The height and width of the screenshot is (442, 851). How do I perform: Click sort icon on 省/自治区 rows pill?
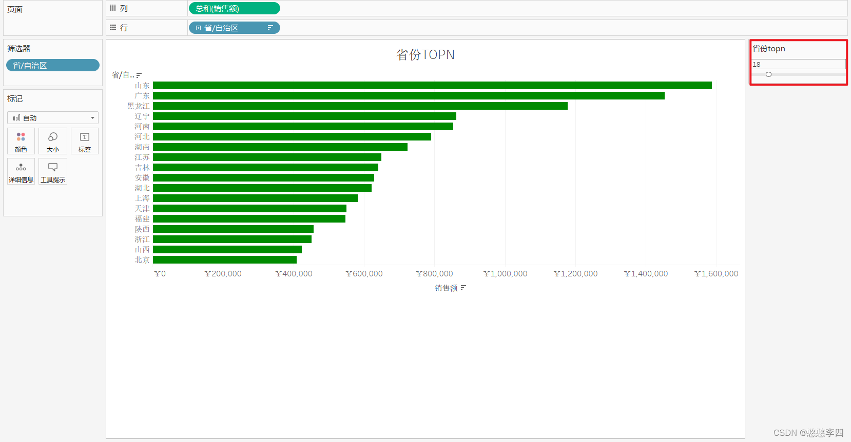click(270, 28)
